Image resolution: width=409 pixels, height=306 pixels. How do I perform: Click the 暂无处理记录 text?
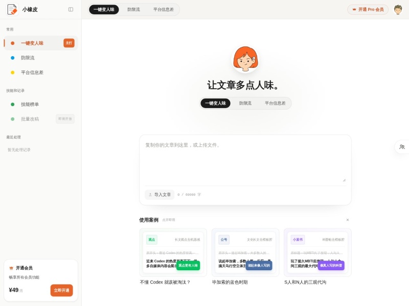(19, 150)
